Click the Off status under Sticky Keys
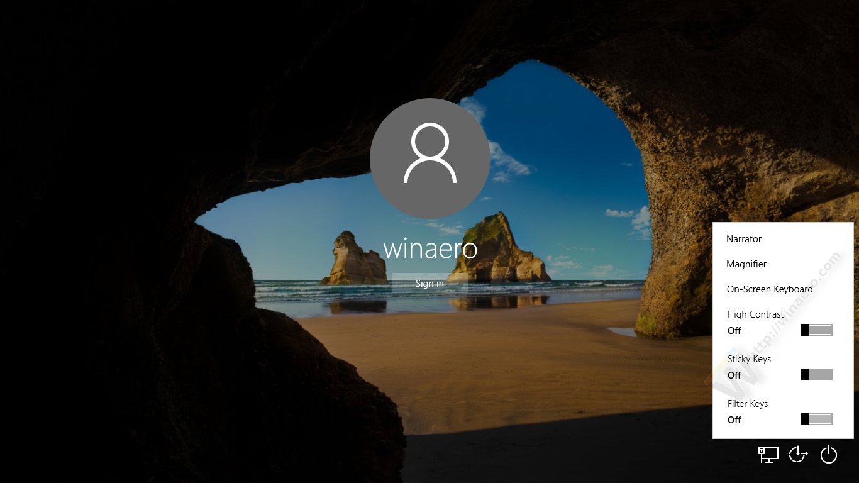Image resolution: width=859 pixels, height=483 pixels. (x=734, y=375)
